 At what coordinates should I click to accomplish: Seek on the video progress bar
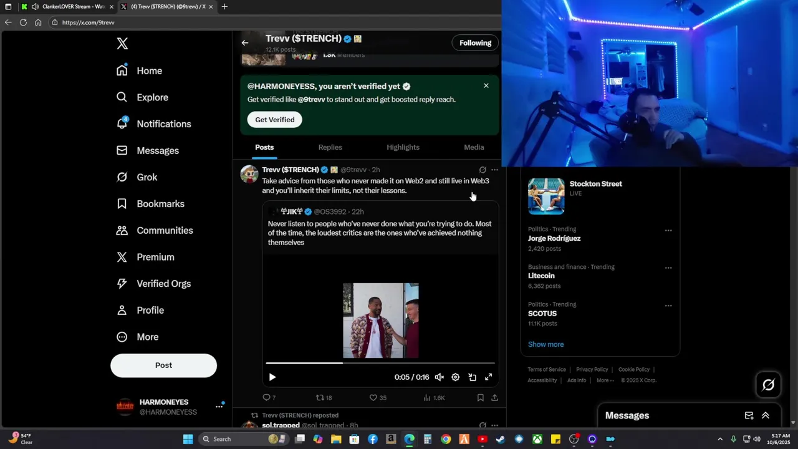pyautogui.click(x=380, y=363)
